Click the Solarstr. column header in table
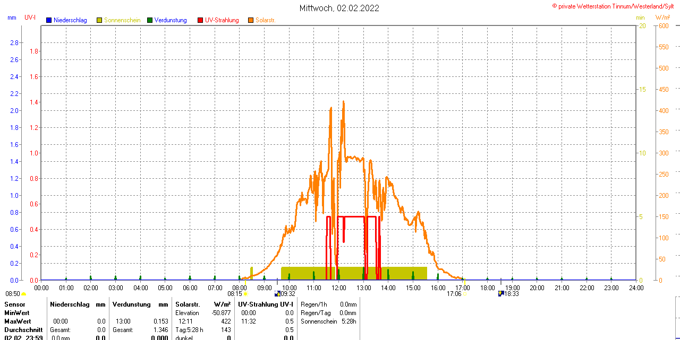Image resolution: width=680 pixels, height=340 pixels. 187,304
